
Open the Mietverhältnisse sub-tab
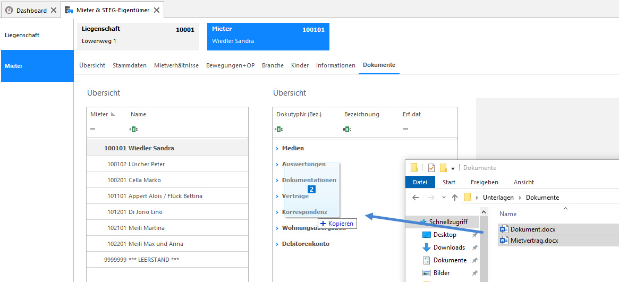pos(176,65)
